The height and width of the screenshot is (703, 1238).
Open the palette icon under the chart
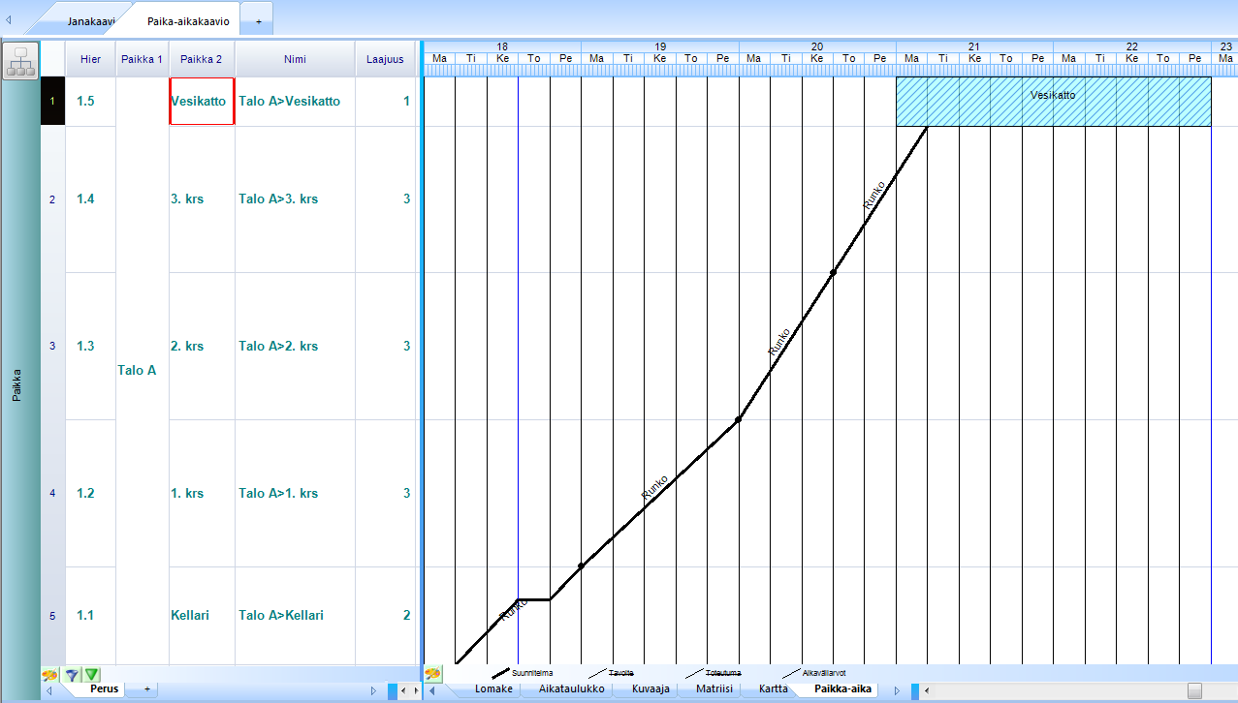433,674
